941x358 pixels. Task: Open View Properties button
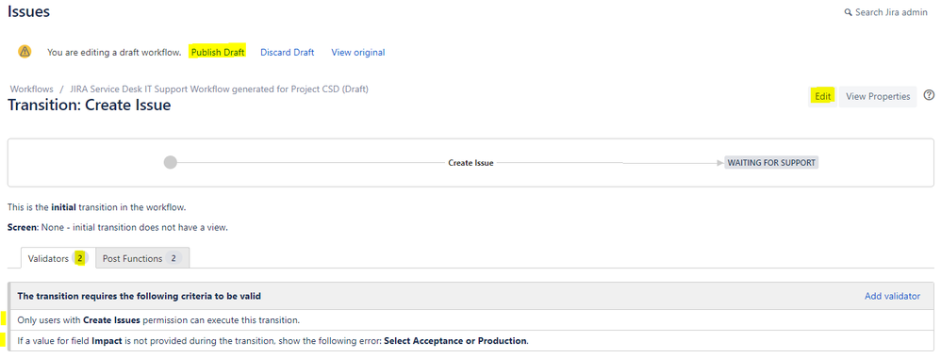click(x=878, y=96)
